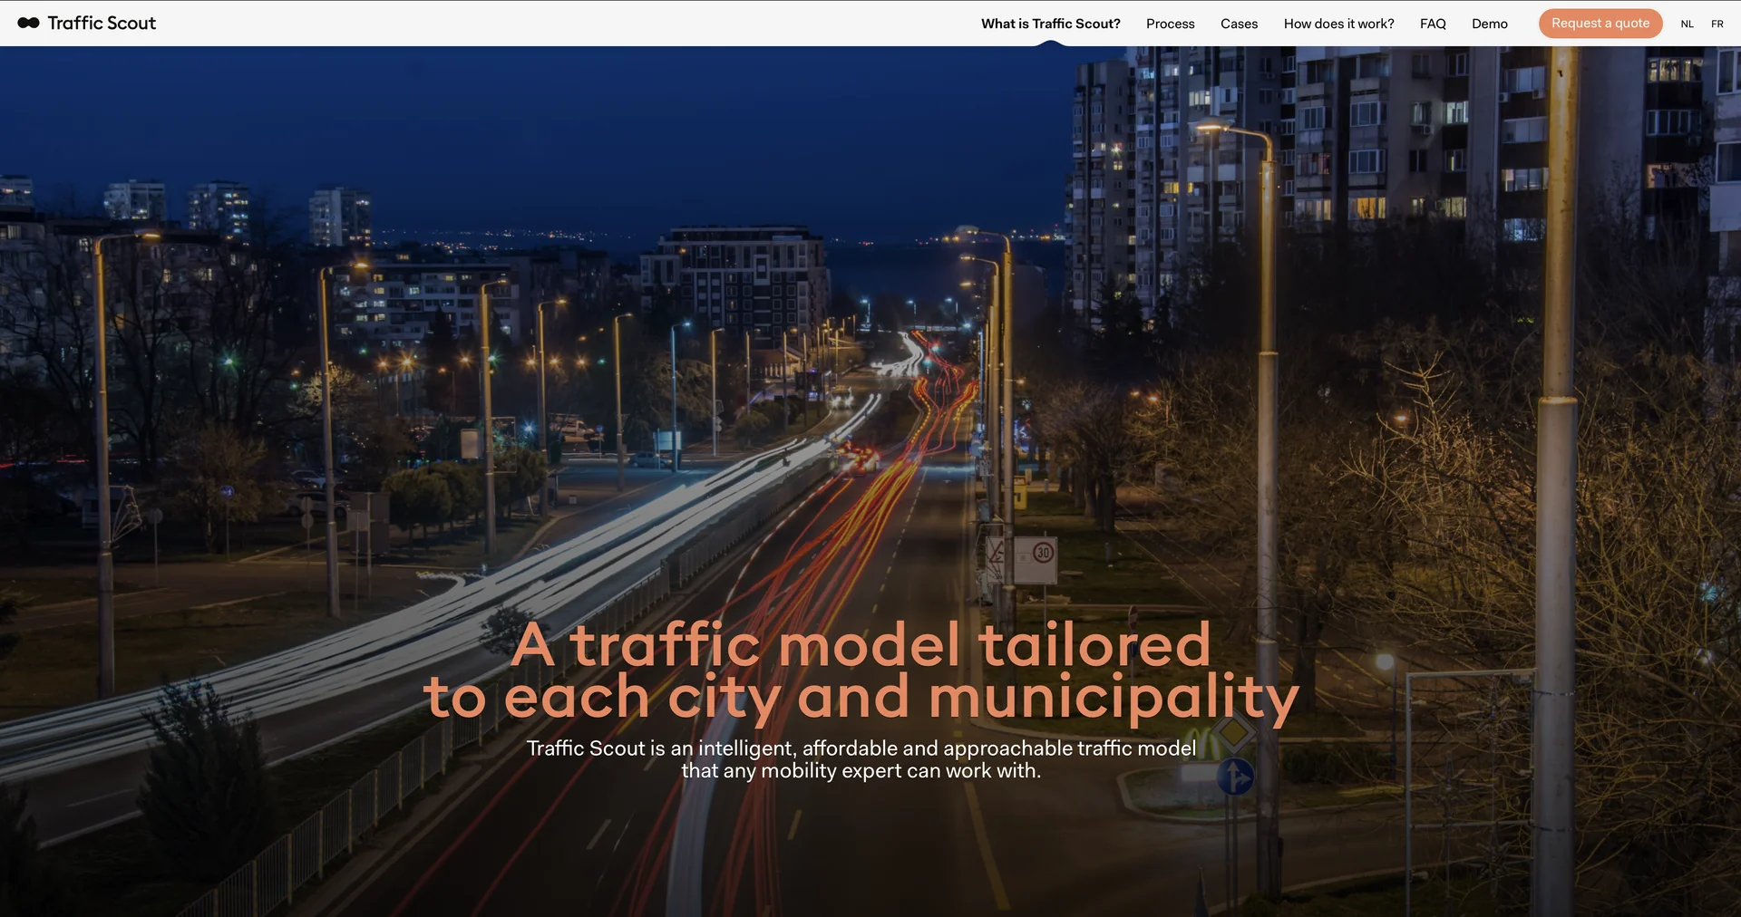Select 'How does it work?' in navigation
Screen dimensions: 1741x917
[1338, 24]
